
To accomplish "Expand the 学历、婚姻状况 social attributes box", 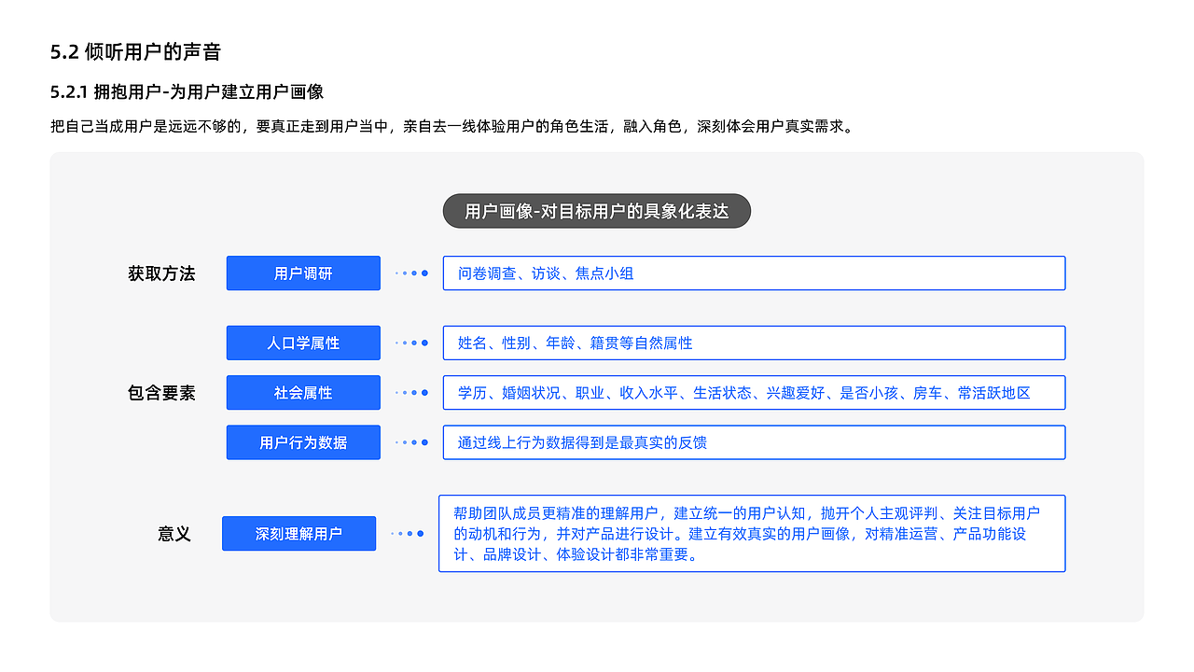I will 753,392.
